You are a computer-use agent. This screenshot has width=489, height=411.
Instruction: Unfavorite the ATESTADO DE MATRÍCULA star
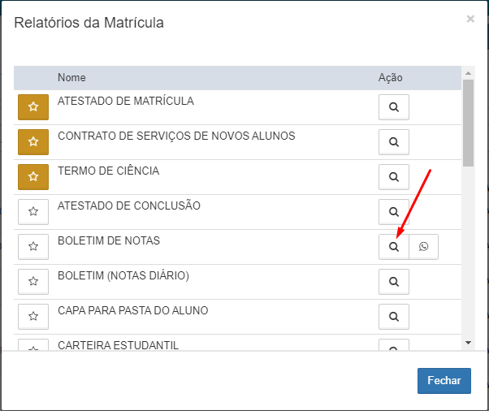coord(33,107)
